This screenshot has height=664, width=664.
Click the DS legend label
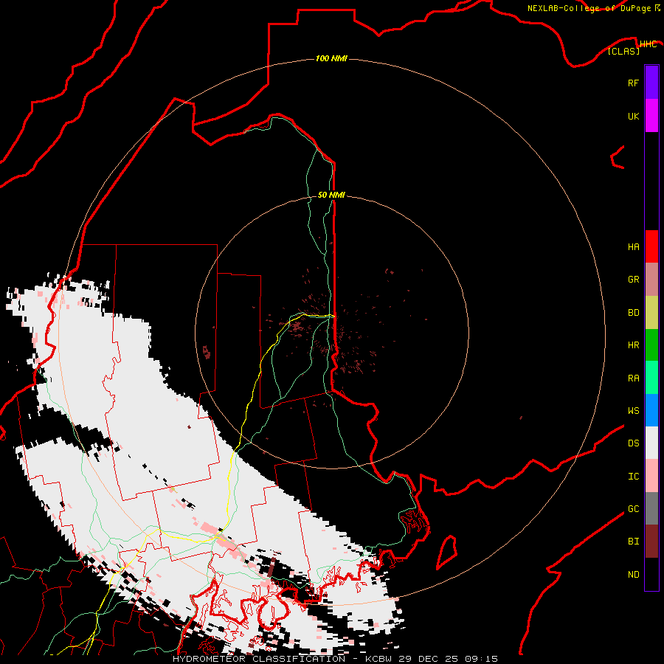633,443
